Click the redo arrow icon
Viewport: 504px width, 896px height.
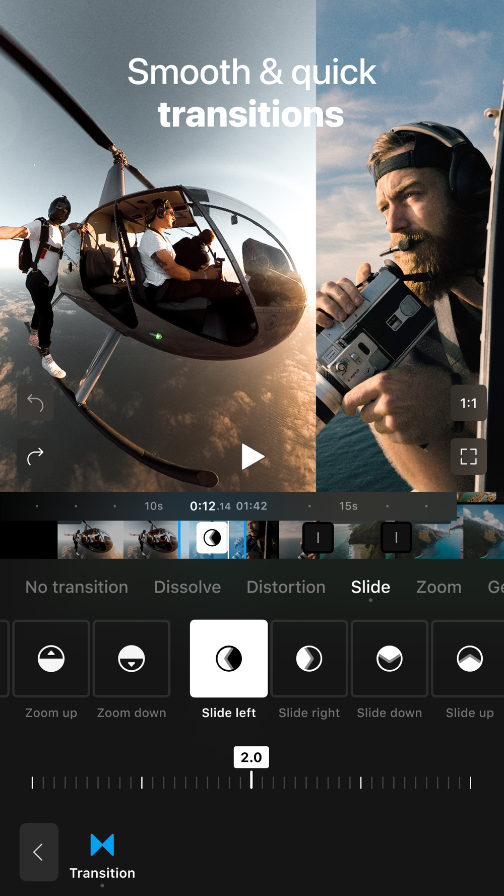click(35, 457)
